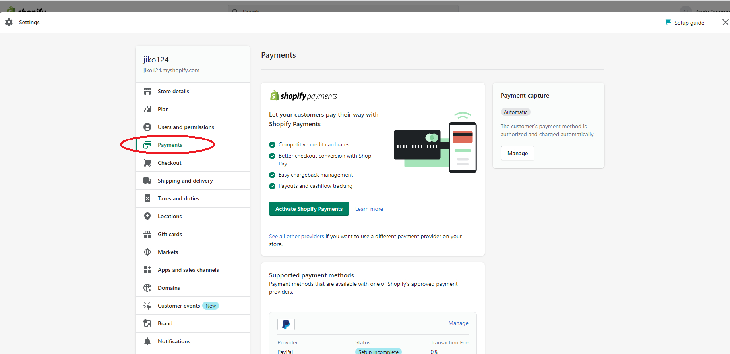The width and height of the screenshot is (730, 354).
Task: Click the Brand icon in sidebar
Action: click(147, 323)
